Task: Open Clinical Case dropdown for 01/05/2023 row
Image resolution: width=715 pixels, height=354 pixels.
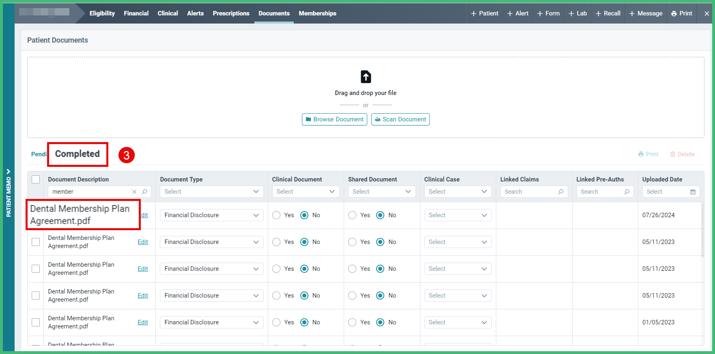Action: [458, 322]
